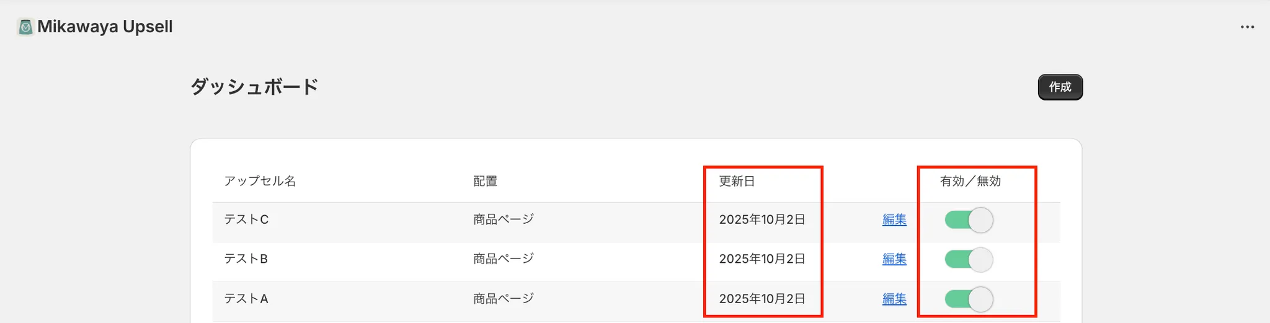Click 商品ページ placement in テストC row
Image resolution: width=1270 pixels, height=323 pixels.
(x=503, y=219)
